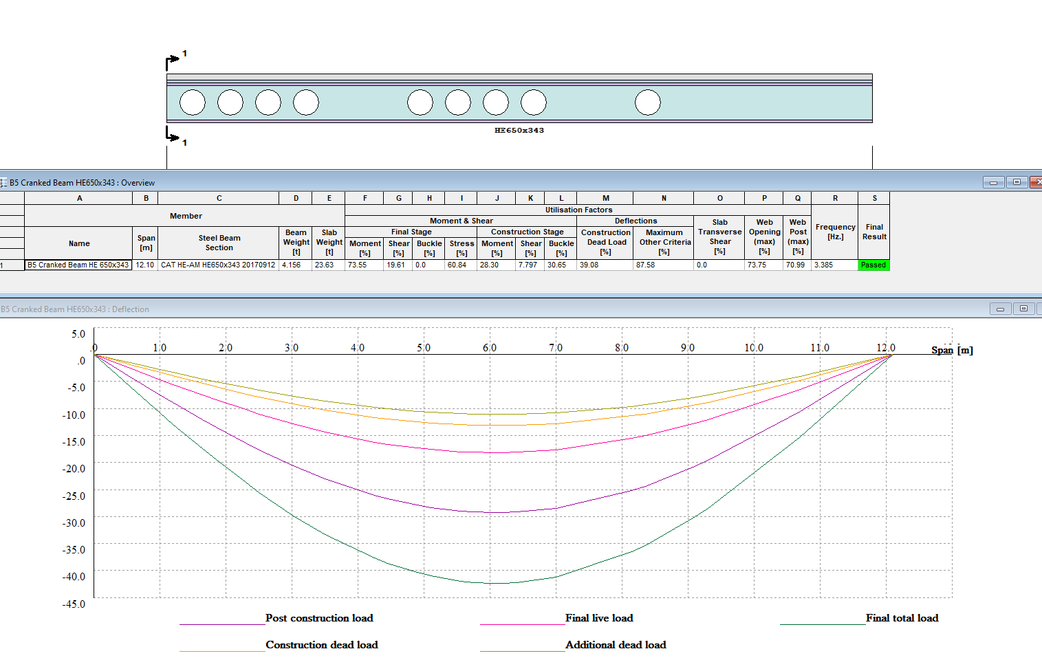Viewport: 1042px width, 660px height.
Task: Click the Overview window system icon
Action: pos(4,182)
